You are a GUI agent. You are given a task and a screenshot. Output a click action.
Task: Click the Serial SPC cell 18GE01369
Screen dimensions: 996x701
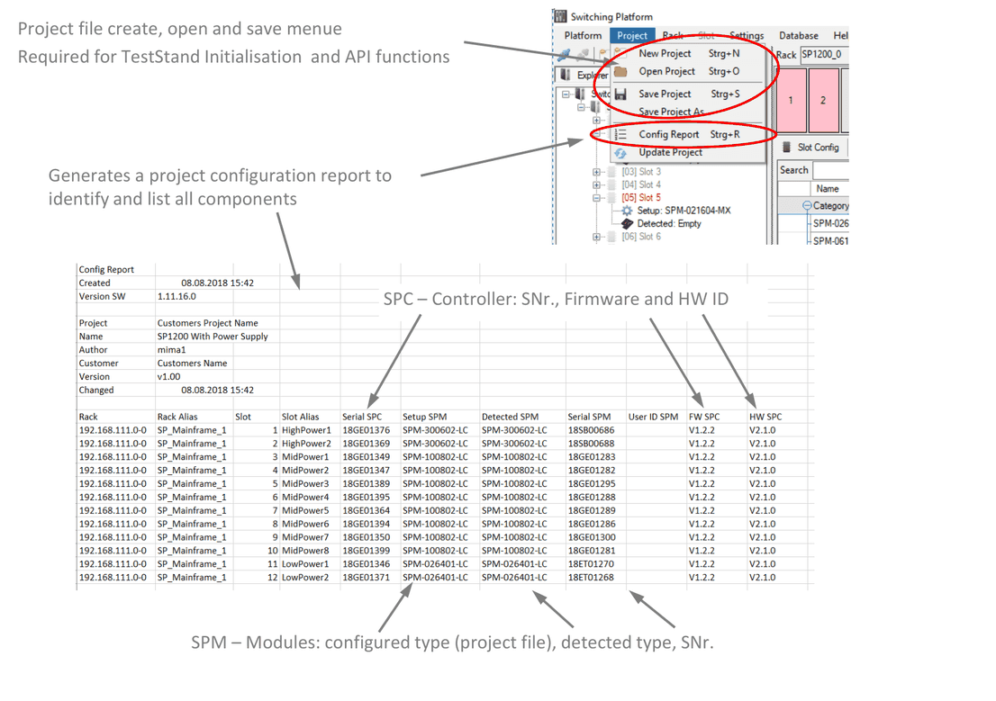pos(367,444)
